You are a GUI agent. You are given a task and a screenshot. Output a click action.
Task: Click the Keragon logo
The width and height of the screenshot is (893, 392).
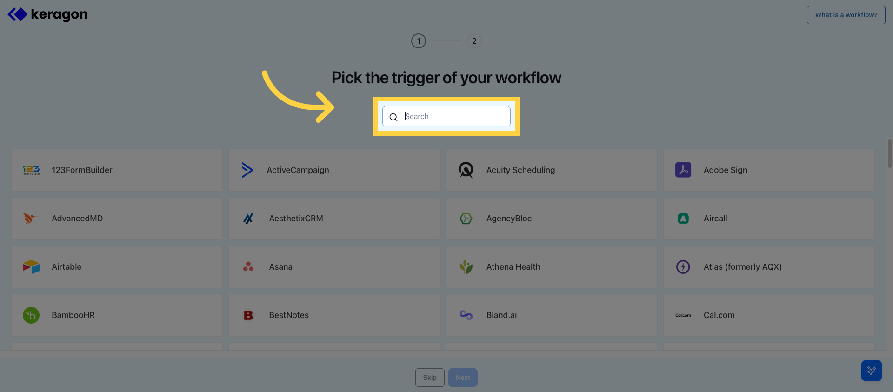(x=47, y=14)
